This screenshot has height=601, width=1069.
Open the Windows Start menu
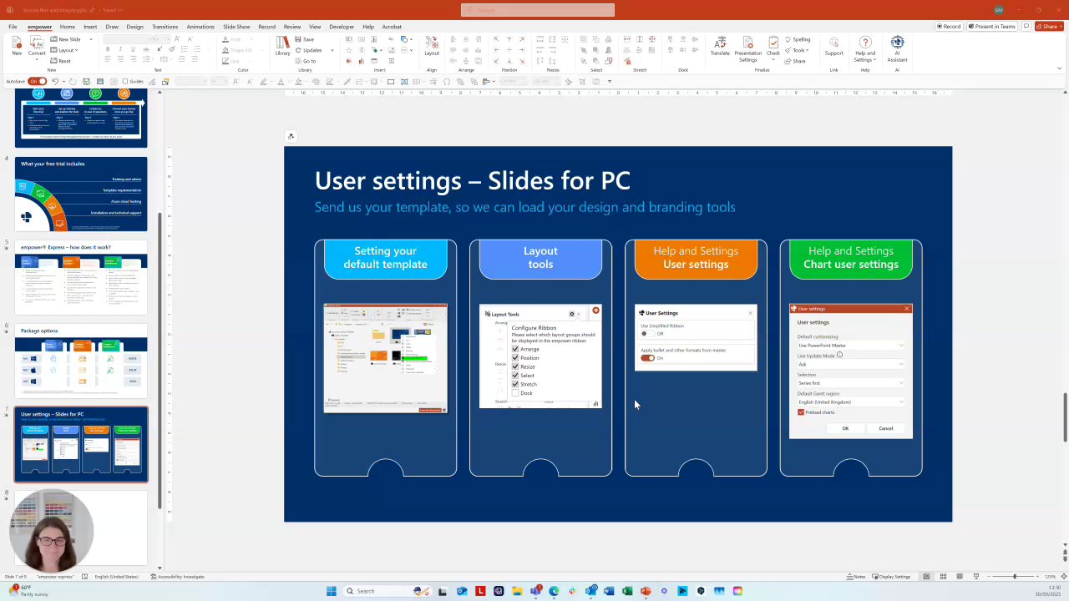(332, 591)
